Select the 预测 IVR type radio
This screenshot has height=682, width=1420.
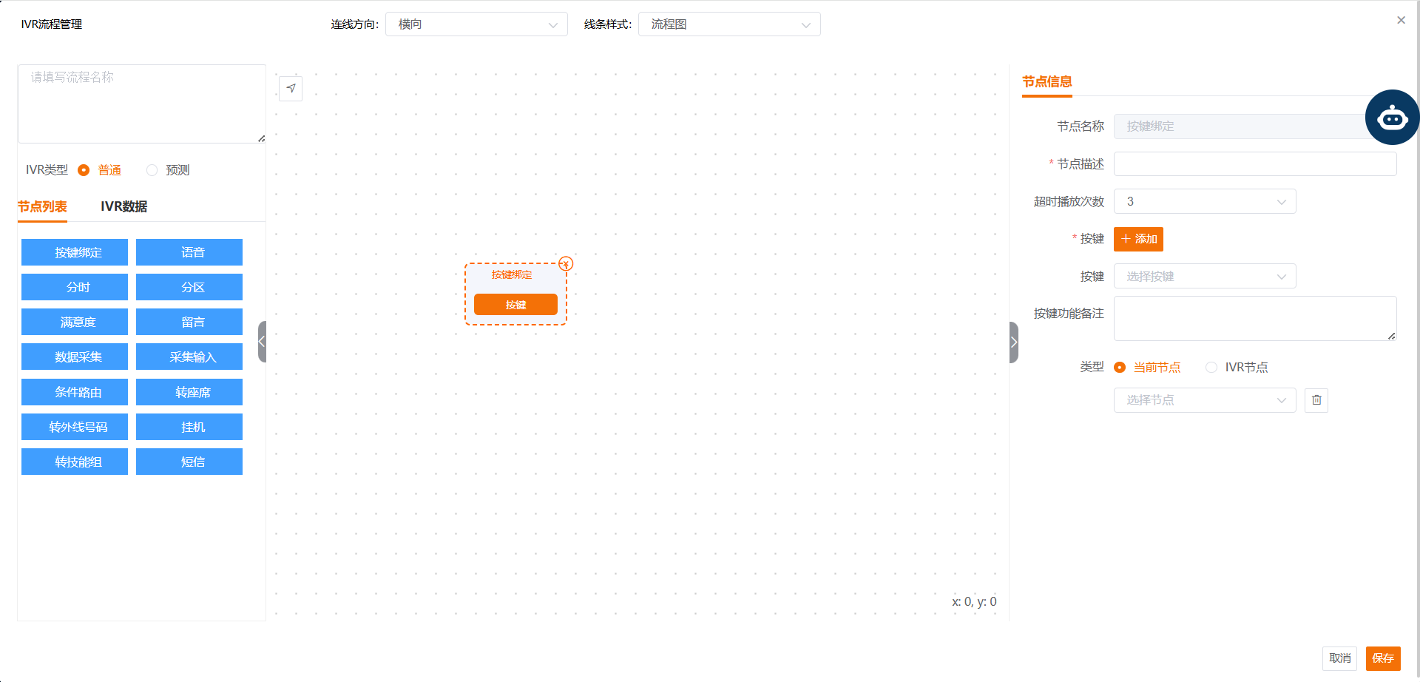coord(152,170)
